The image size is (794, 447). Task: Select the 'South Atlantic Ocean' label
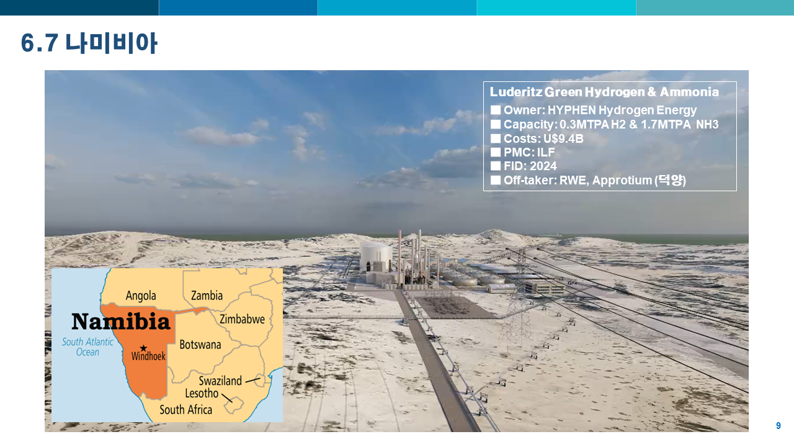87,347
